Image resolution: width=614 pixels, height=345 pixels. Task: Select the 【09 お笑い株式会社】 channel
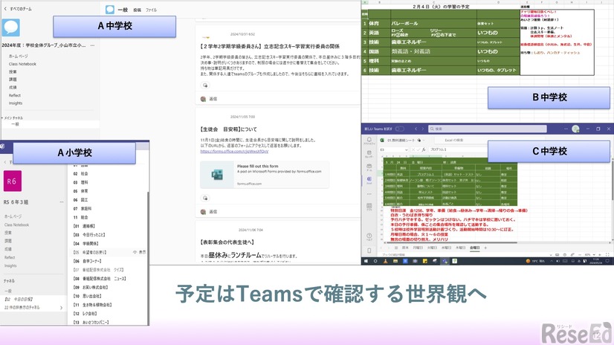coord(91,287)
